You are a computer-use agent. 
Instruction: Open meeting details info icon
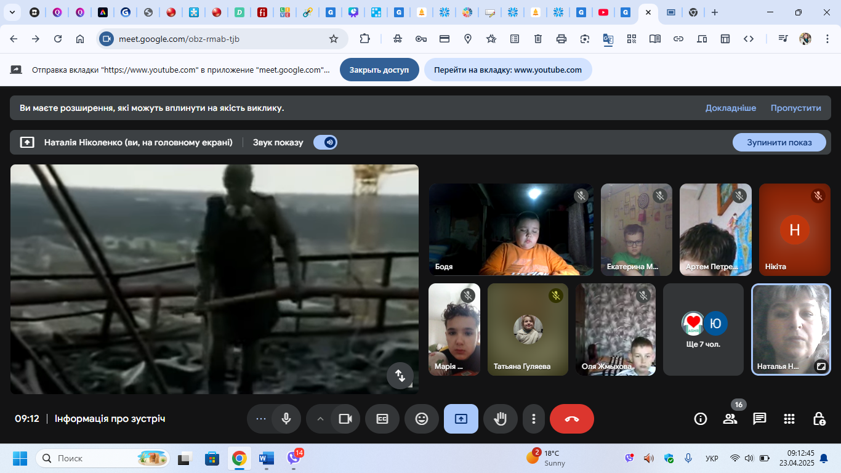[x=701, y=419]
